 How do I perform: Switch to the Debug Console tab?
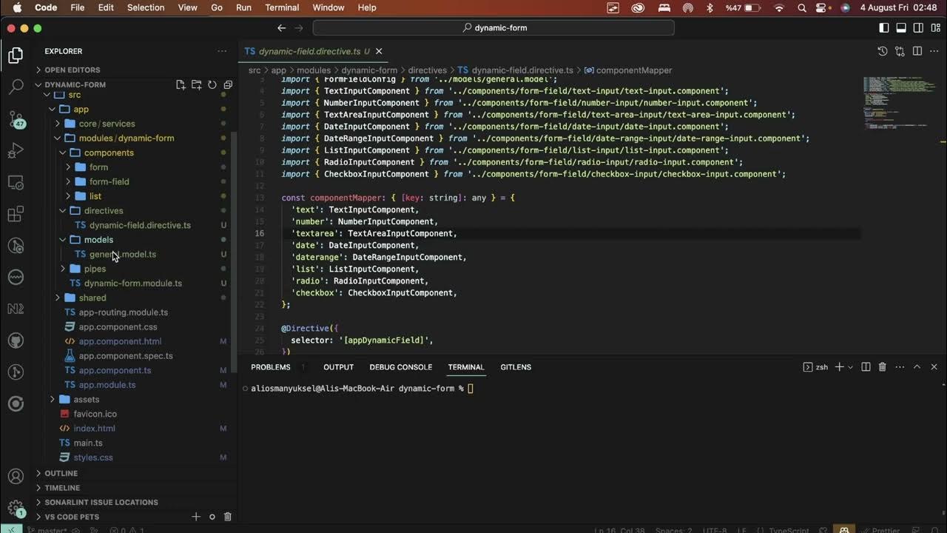[x=400, y=367]
